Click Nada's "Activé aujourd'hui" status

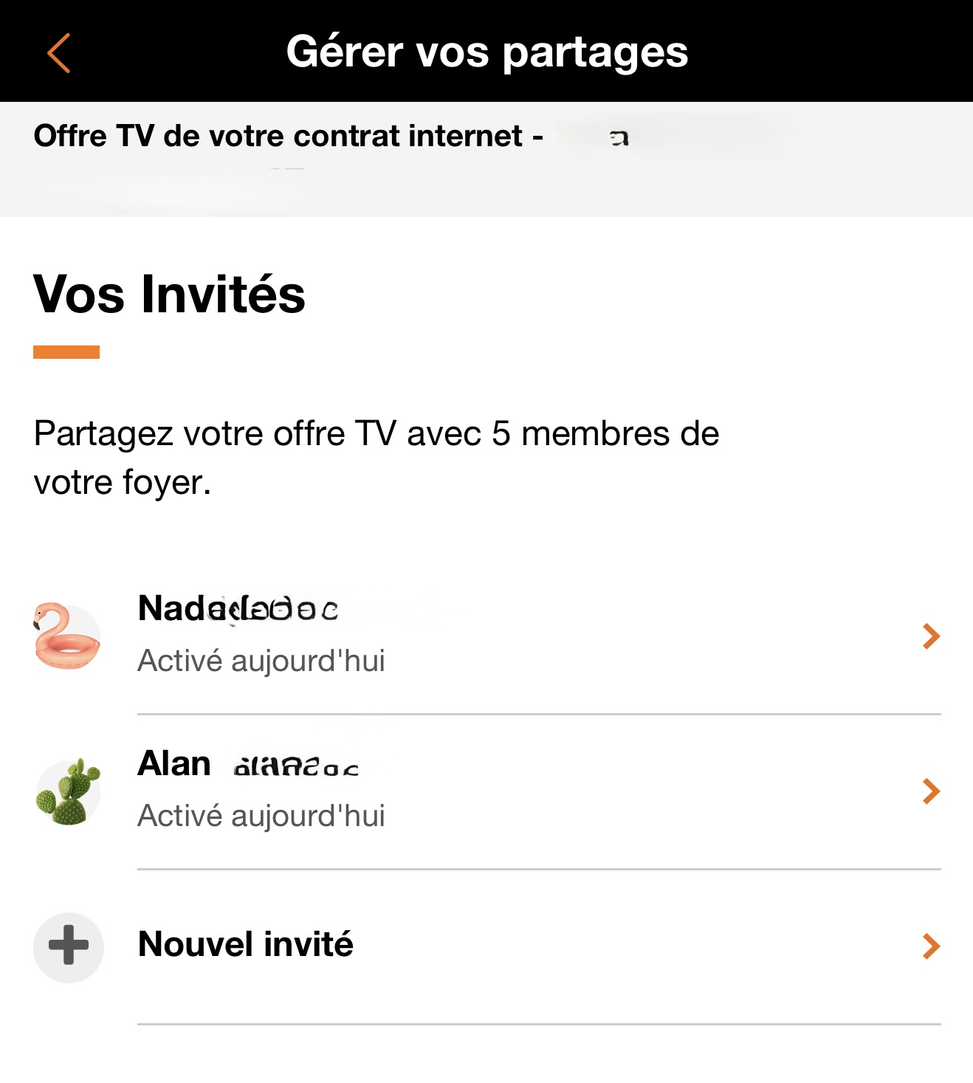261,661
